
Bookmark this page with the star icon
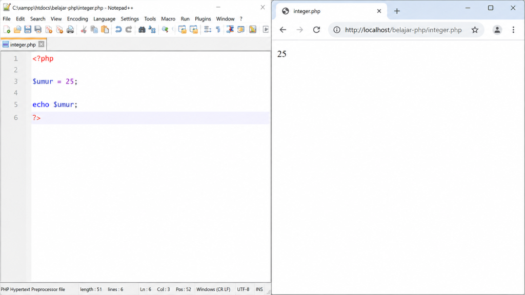coord(475,30)
